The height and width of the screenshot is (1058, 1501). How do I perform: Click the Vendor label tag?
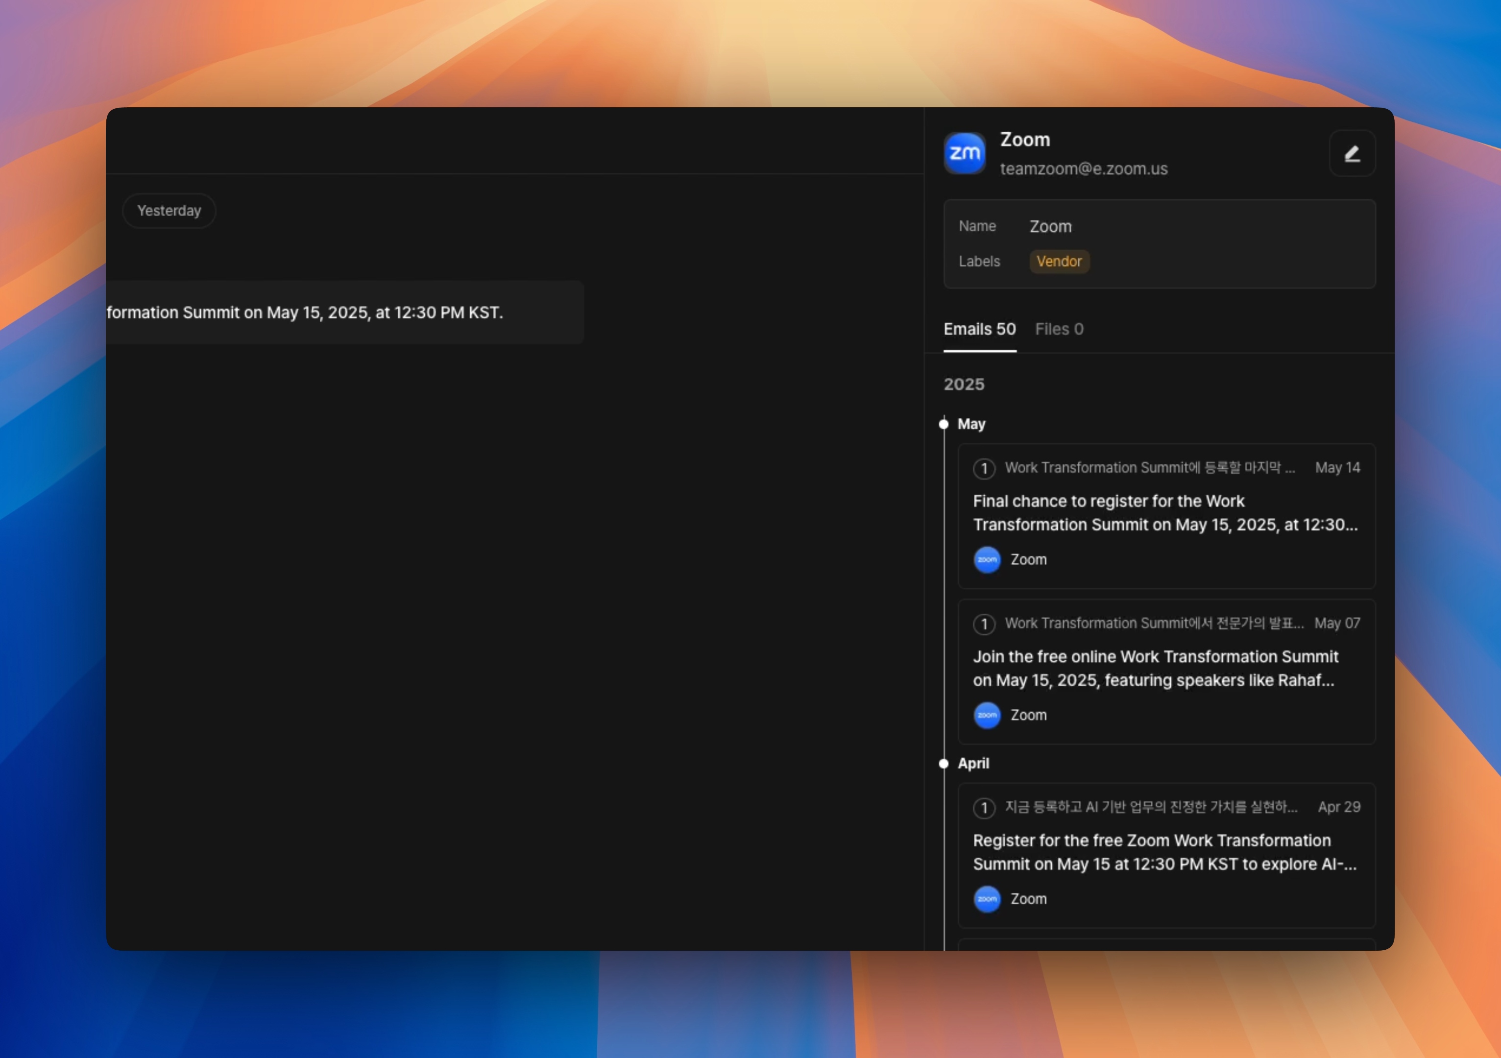click(x=1059, y=262)
